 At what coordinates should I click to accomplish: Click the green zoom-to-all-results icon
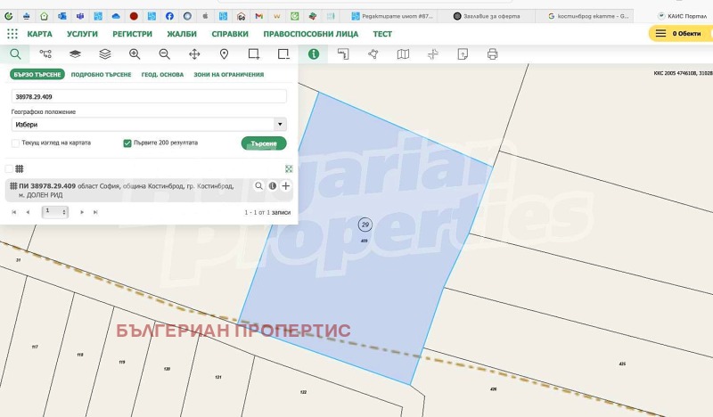pos(289,168)
